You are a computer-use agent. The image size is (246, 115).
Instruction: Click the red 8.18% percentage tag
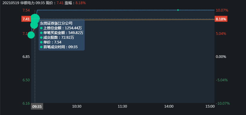(x=221, y=19)
